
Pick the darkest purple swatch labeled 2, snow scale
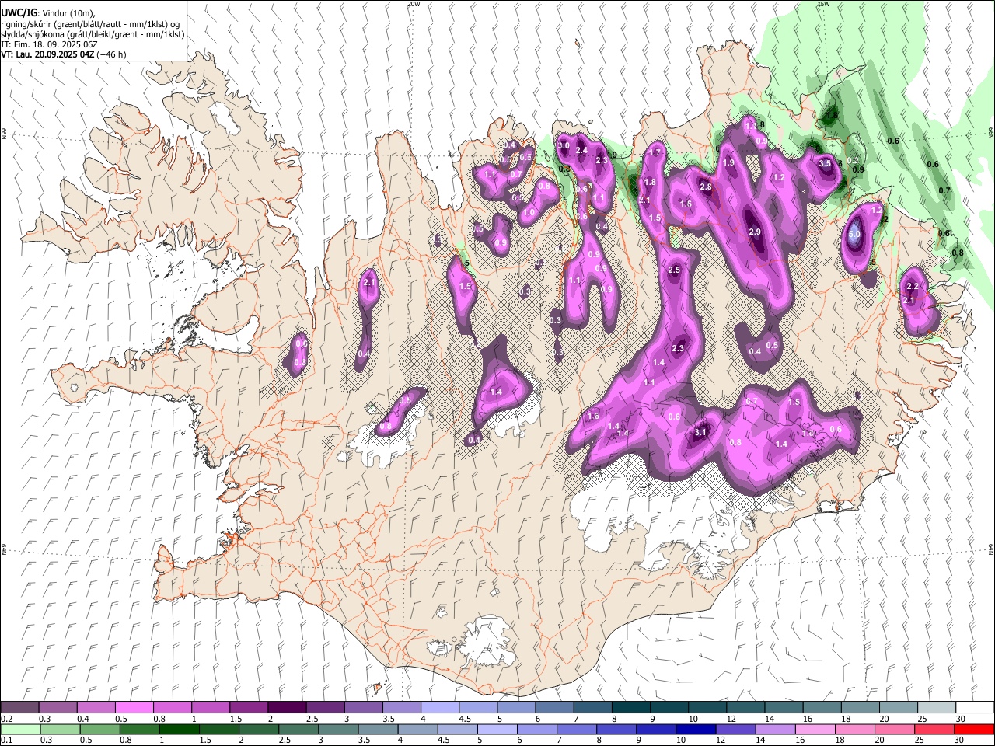[x=287, y=707]
